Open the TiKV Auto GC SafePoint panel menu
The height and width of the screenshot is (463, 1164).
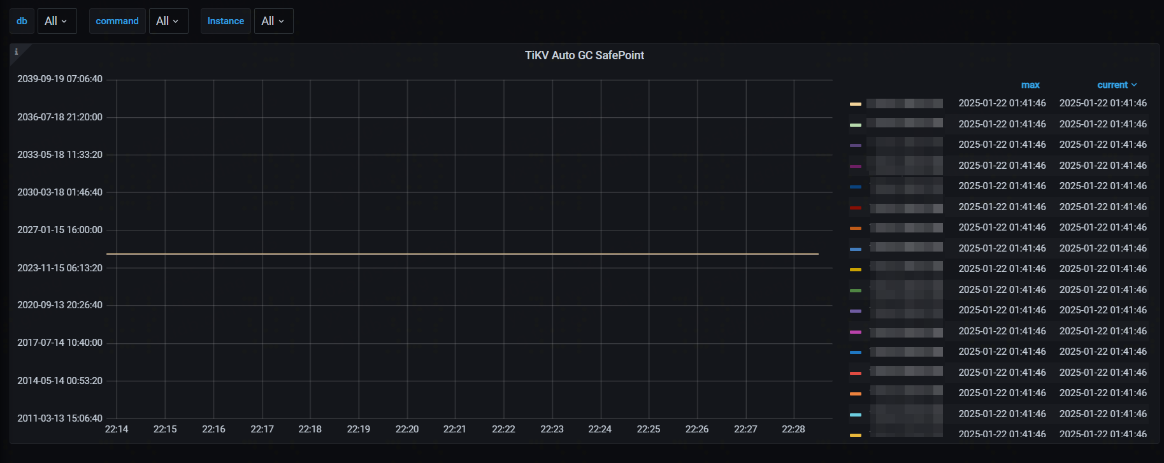pyautogui.click(x=584, y=55)
